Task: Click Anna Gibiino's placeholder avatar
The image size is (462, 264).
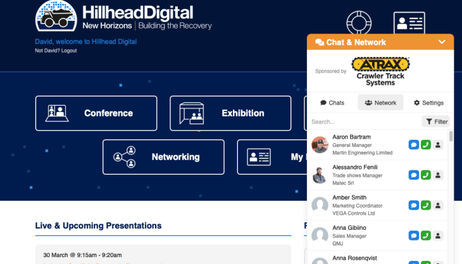Action: pos(320,236)
